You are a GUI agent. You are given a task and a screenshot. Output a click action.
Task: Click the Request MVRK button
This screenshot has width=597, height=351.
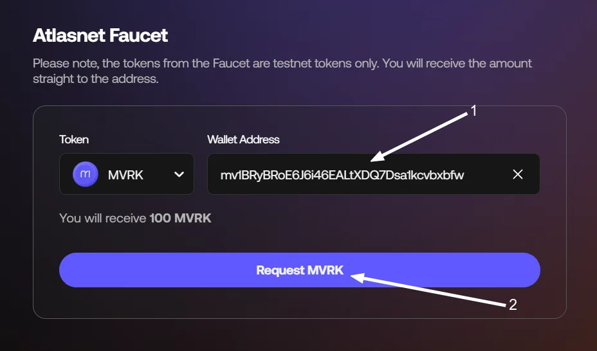pyautogui.click(x=300, y=270)
